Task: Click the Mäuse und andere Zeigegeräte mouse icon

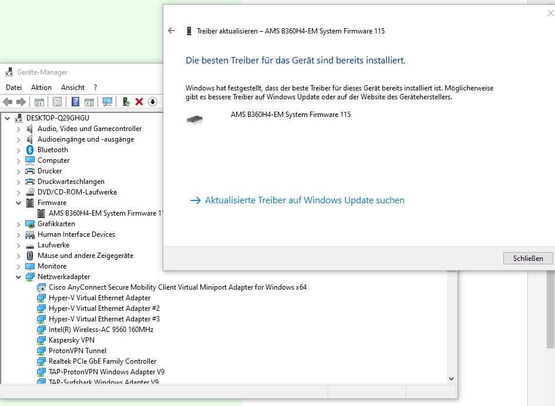Action: pos(30,256)
